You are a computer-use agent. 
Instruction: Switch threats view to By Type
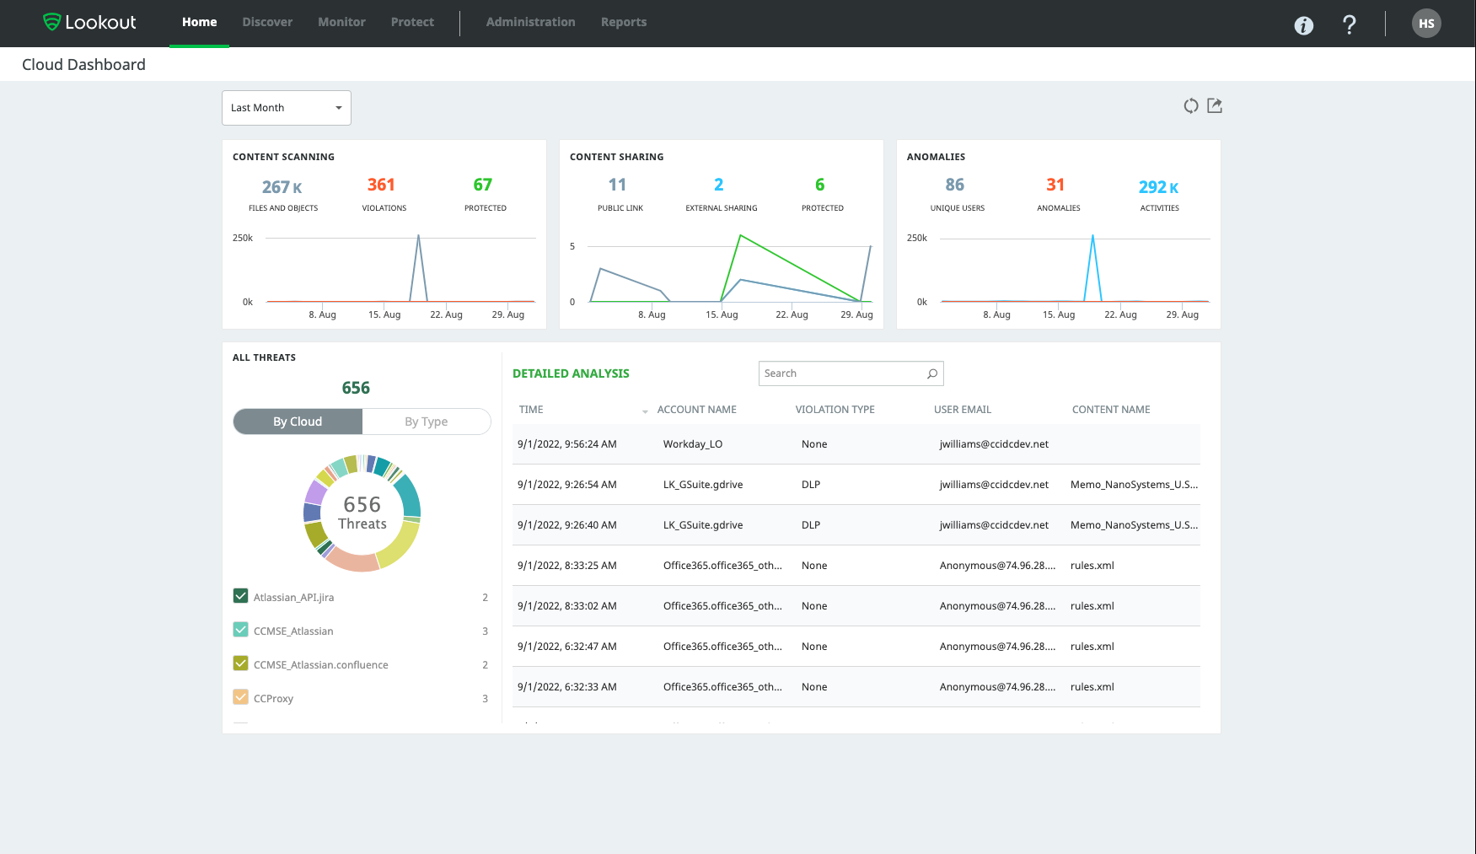pos(426,422)
